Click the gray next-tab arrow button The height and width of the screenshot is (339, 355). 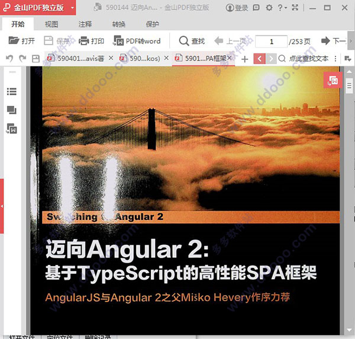click(x=271, y=59)
